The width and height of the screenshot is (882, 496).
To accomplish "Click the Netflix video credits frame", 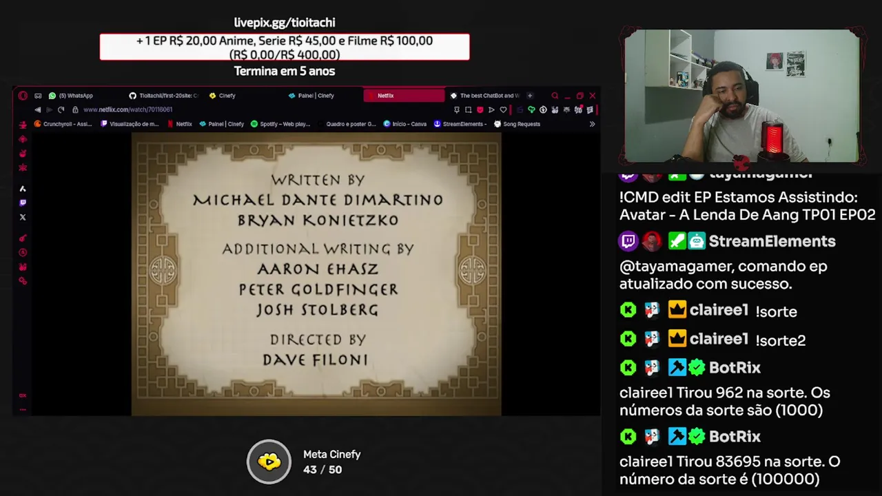I will (x=316, y=274).
